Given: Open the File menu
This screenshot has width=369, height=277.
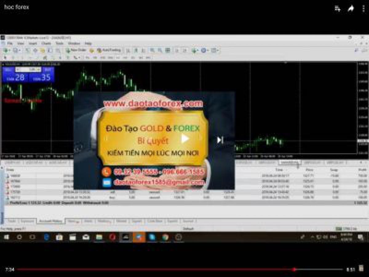Looking at the screenshot, I should [10, 43].
